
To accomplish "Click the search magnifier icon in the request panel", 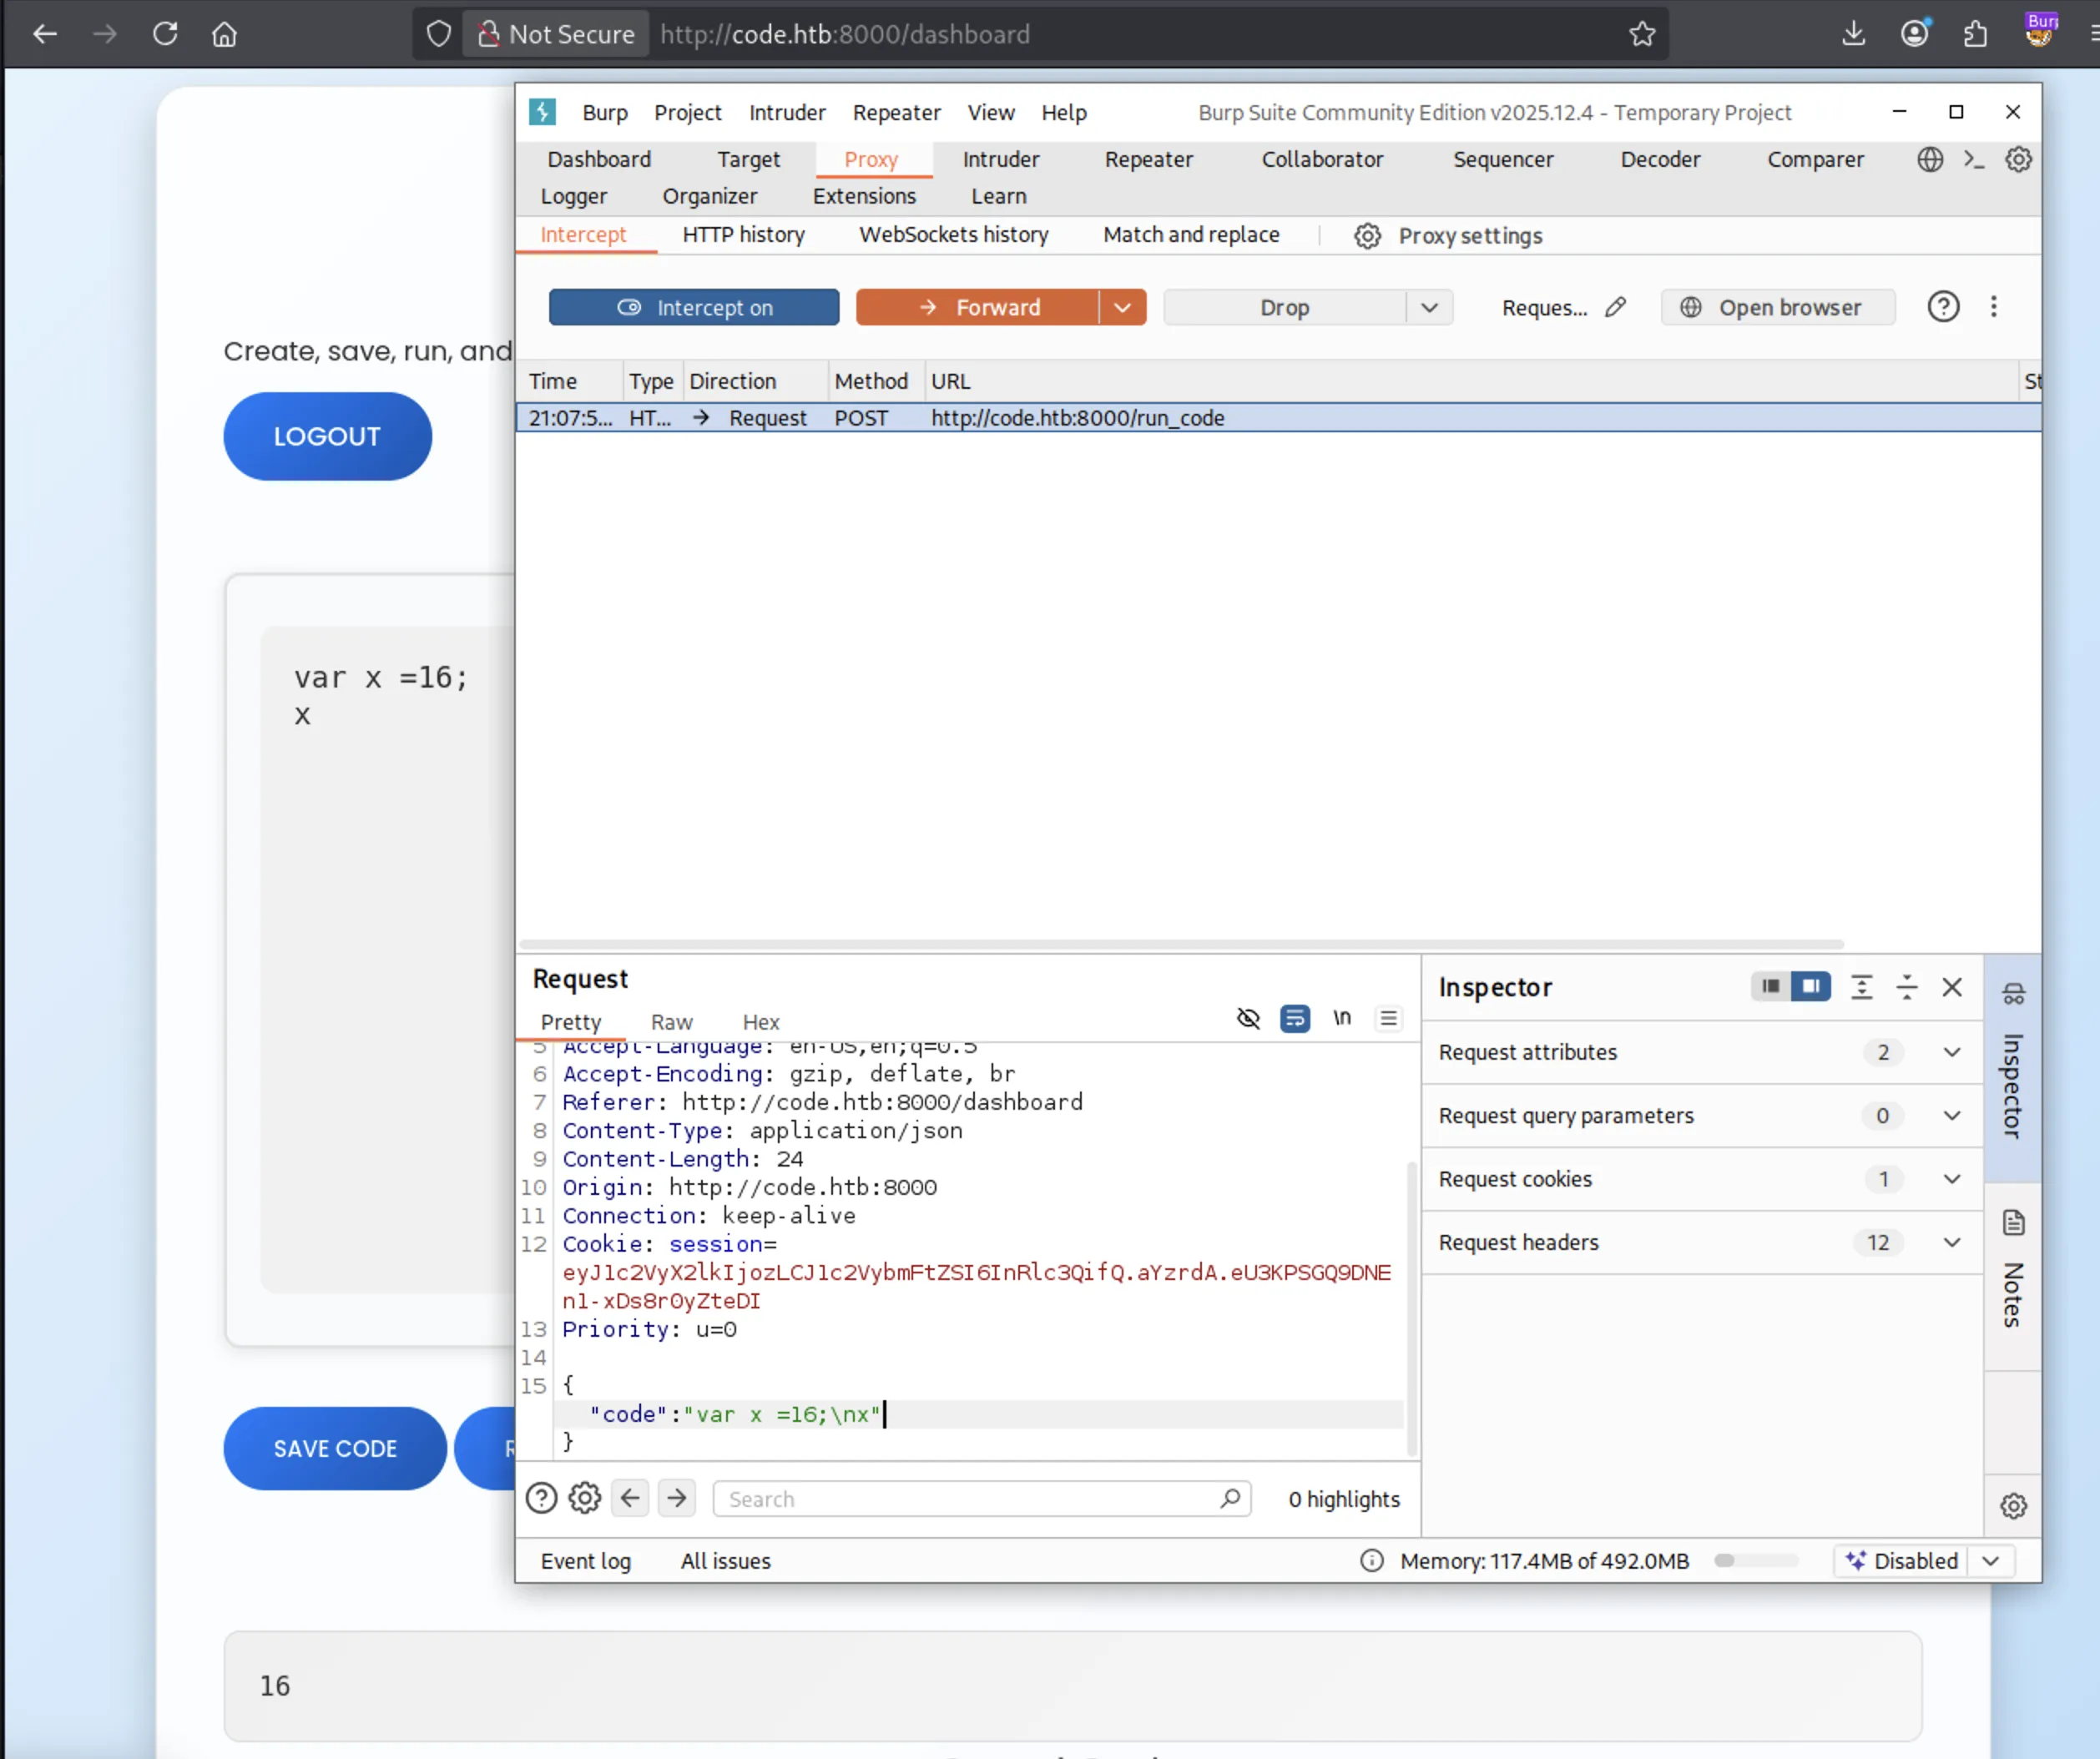I will click(x=1230, y=1498).
